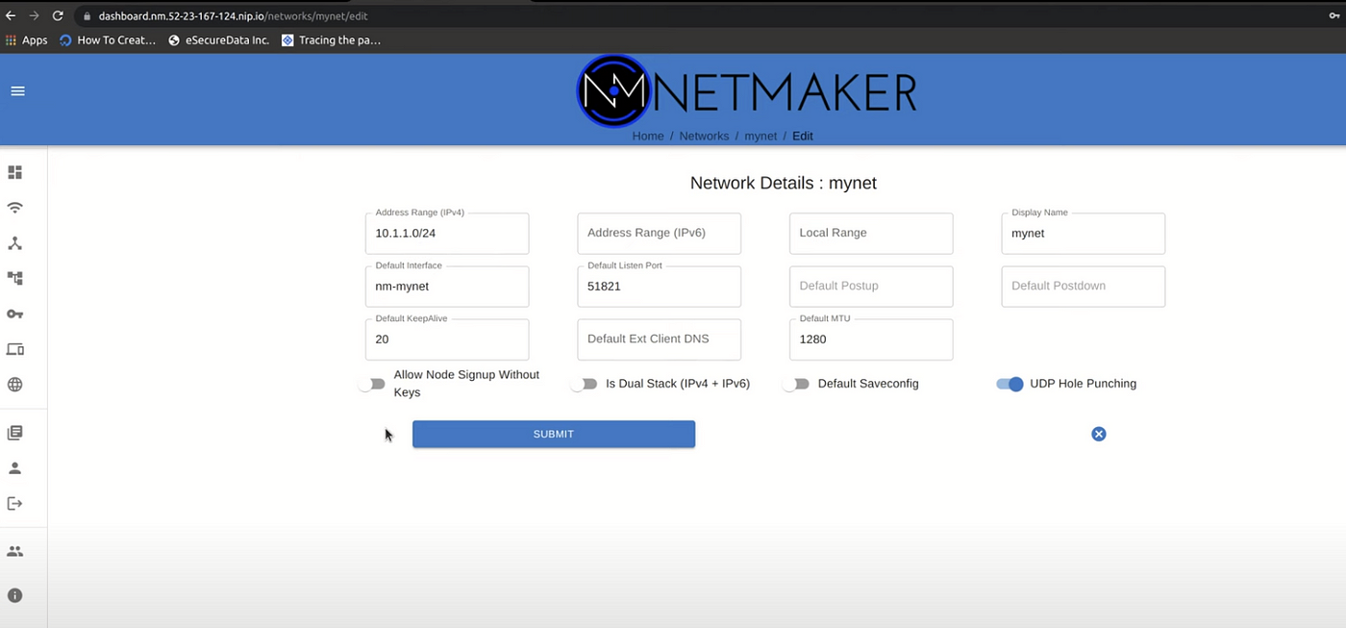
Task: Enable Default Saveconfig toggle
Action: [797, 384]
